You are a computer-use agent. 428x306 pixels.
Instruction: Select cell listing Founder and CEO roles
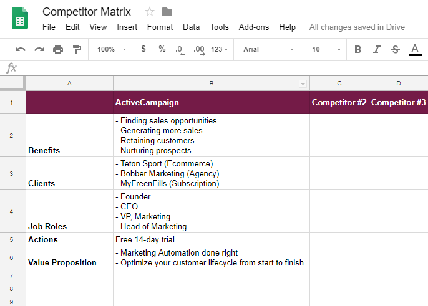pyautogui.click(x=212, y=211)
